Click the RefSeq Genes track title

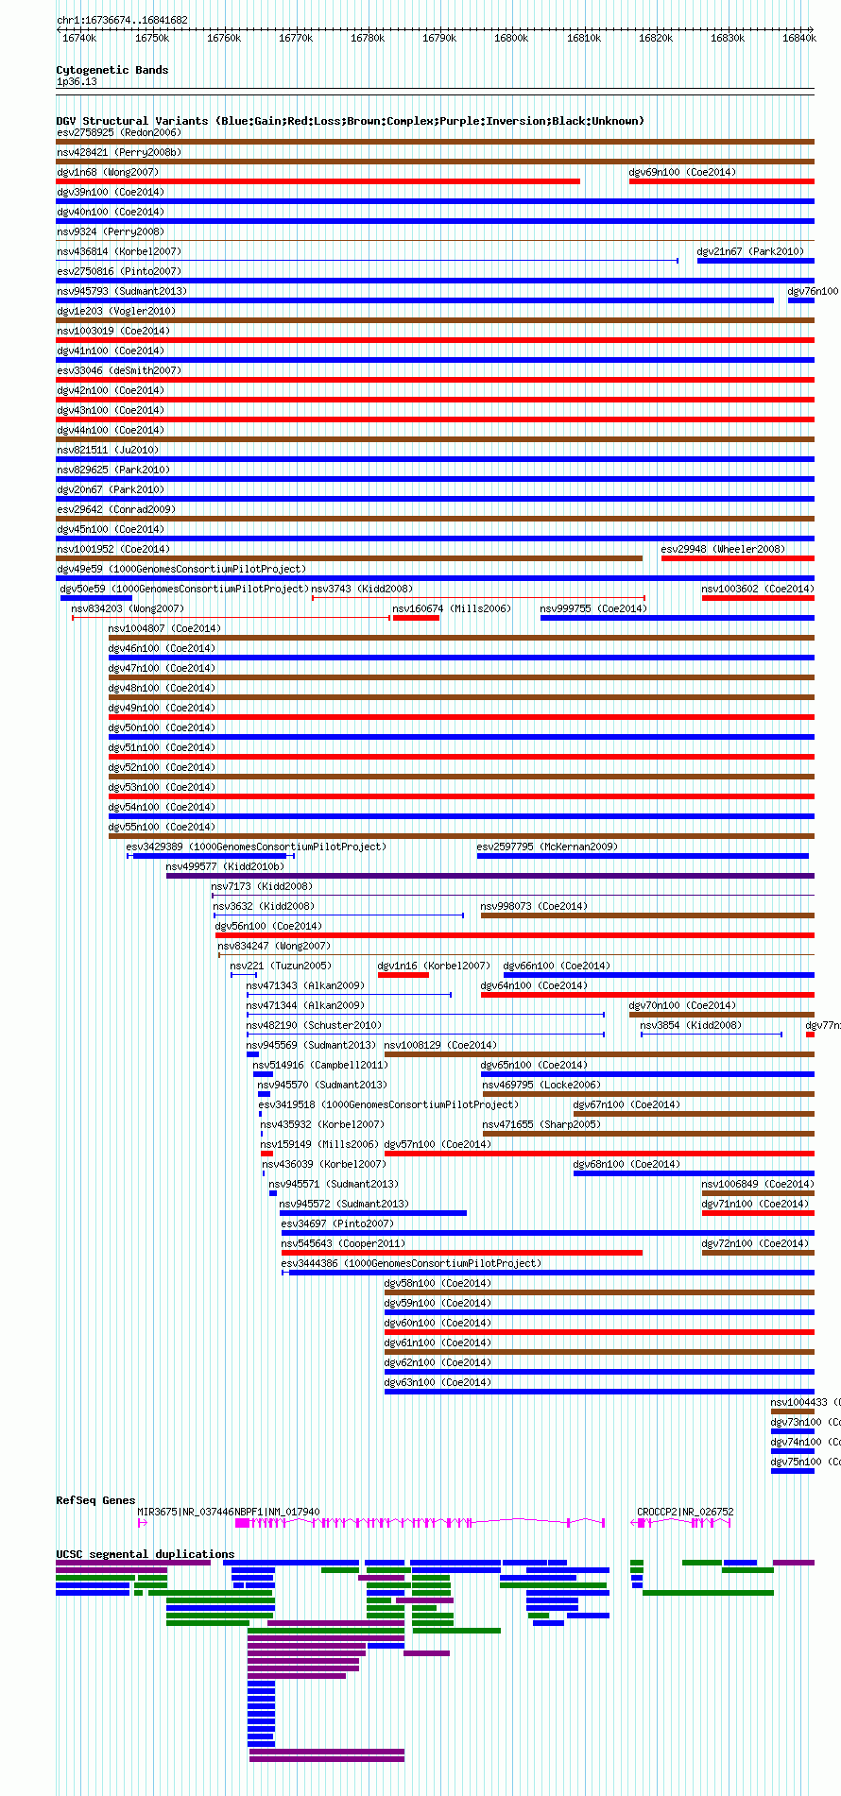coord(95,1500)
